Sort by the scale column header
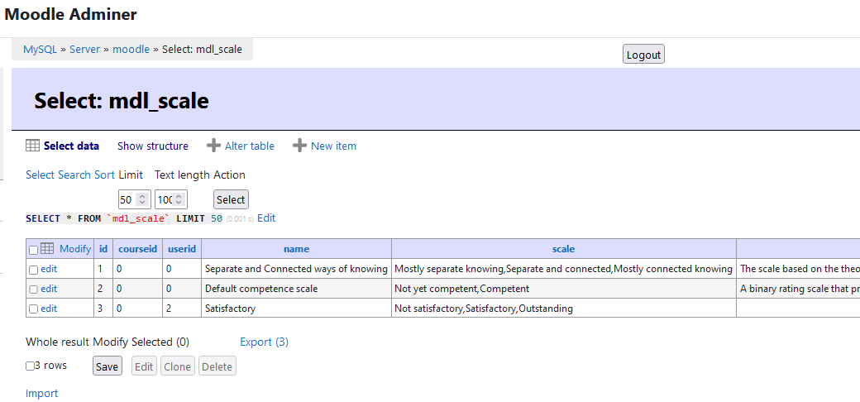 [563, 249]
